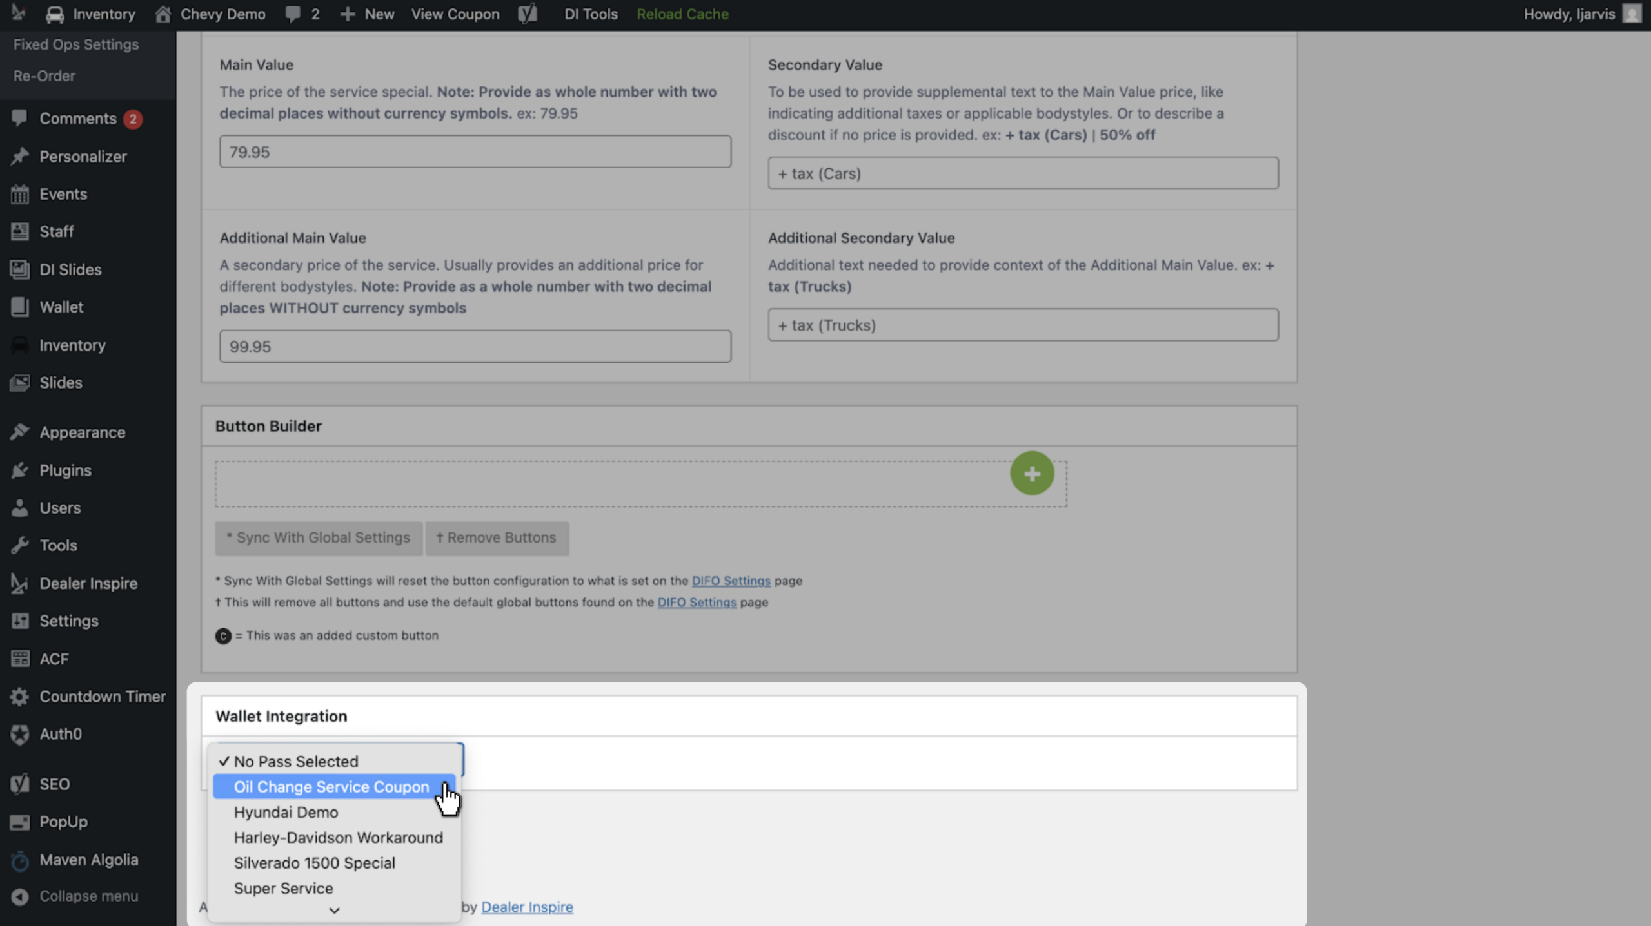The width and height of the screenshot is (1651, 926).
Task: Choose No Pass Selected option
Action: click(334, 761)
